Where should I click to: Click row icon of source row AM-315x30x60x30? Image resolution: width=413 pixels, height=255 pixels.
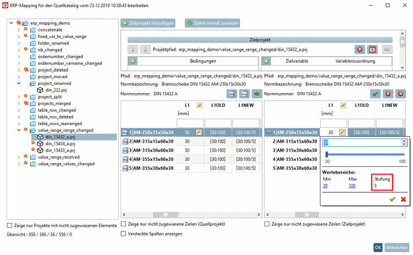coord(126,150)
